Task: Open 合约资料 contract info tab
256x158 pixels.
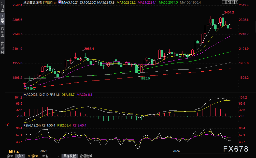Action: tap(2, 46)
